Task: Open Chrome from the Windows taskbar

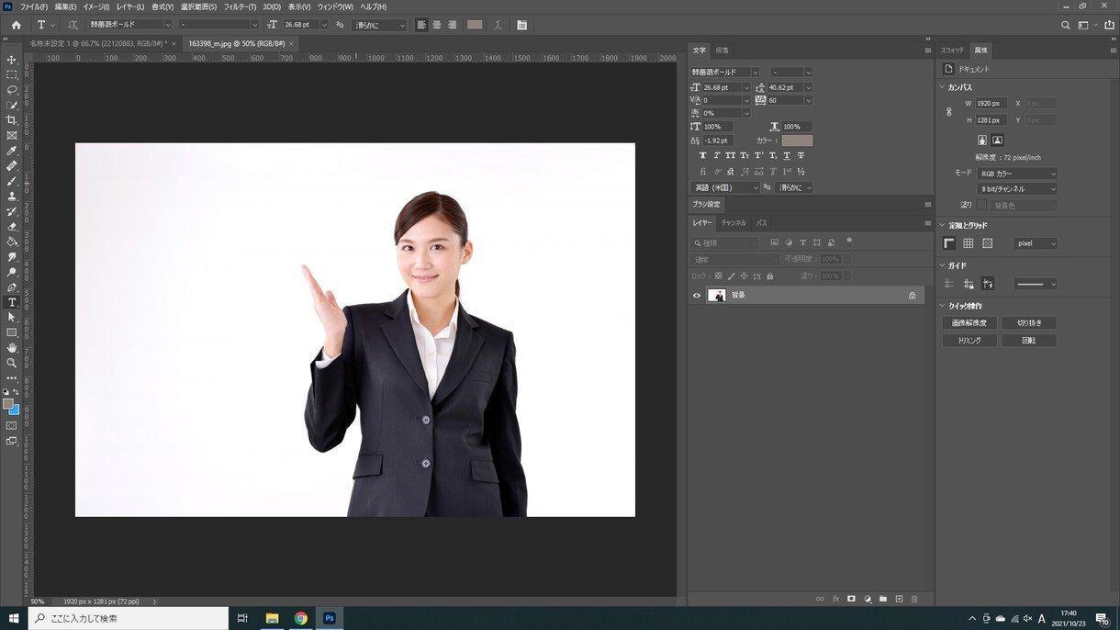Action: point(300,618)
